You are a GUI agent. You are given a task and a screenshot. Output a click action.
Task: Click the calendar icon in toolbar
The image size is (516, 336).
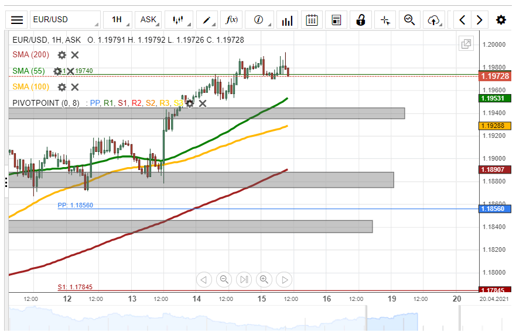click(312, 20)
